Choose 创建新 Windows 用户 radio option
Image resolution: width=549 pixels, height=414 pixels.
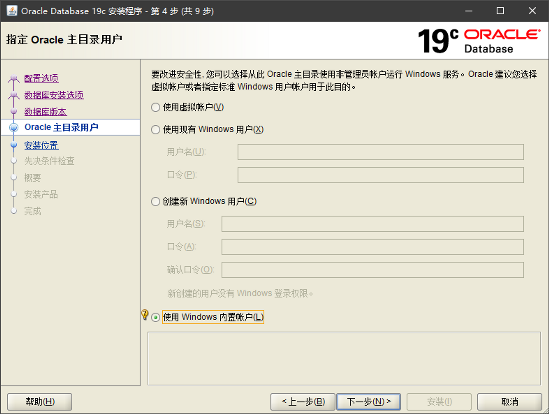coord(155,202)
